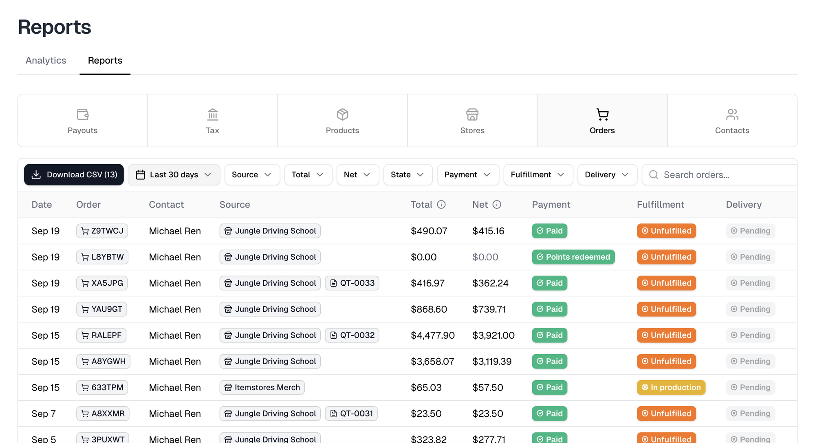This screenshot has height=443, width=815.
Task: Select the Orders cart icon
Action: coord(602,115)
